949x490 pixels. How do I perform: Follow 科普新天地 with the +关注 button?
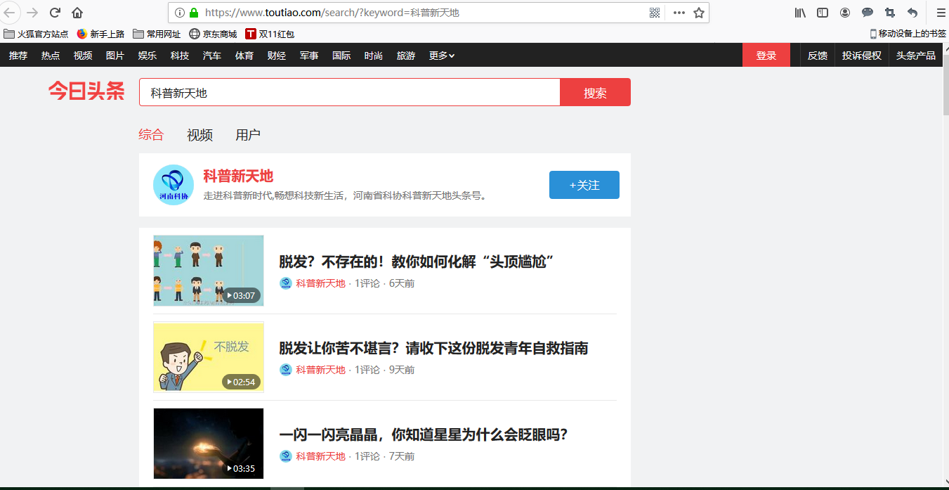click(584, 185)
